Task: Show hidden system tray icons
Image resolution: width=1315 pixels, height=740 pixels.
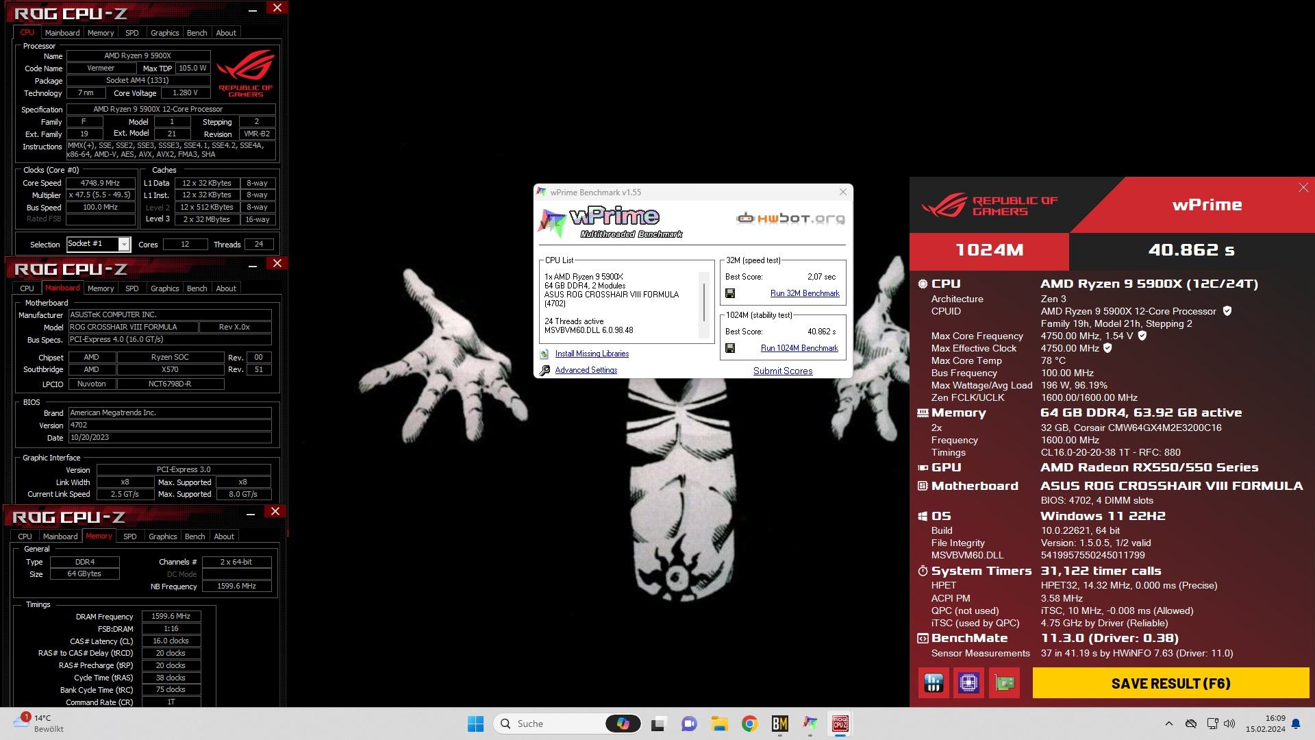Action: tap(1169, 724)
